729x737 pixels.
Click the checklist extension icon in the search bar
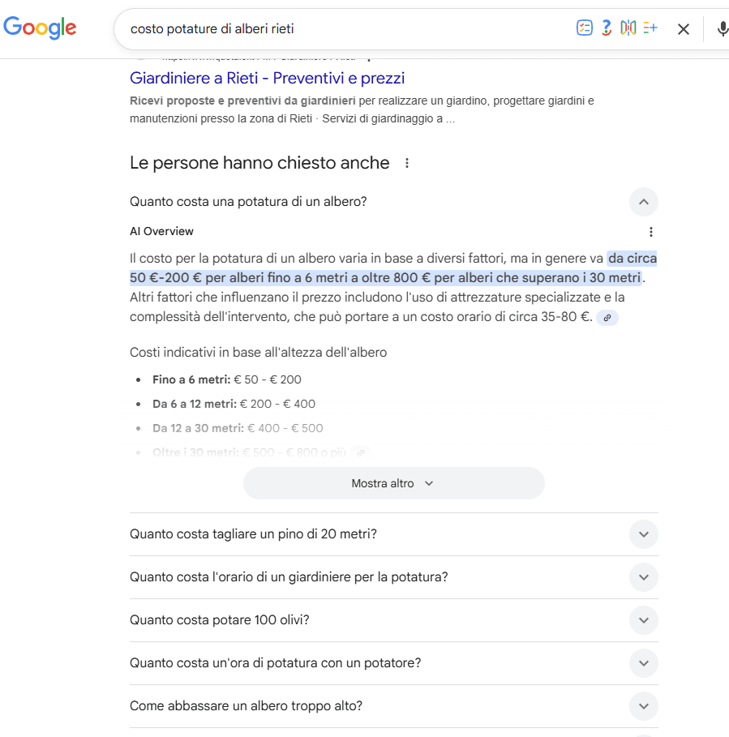[x=585, y=28]
